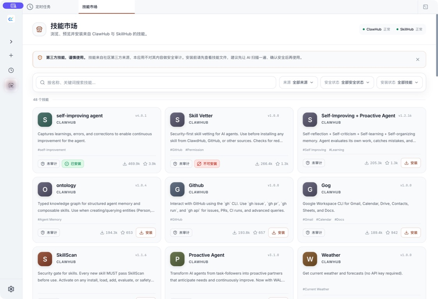Click download count 266.4k on Skill Vetter
The image size is (438, 299).
click(x=264, y=164)
